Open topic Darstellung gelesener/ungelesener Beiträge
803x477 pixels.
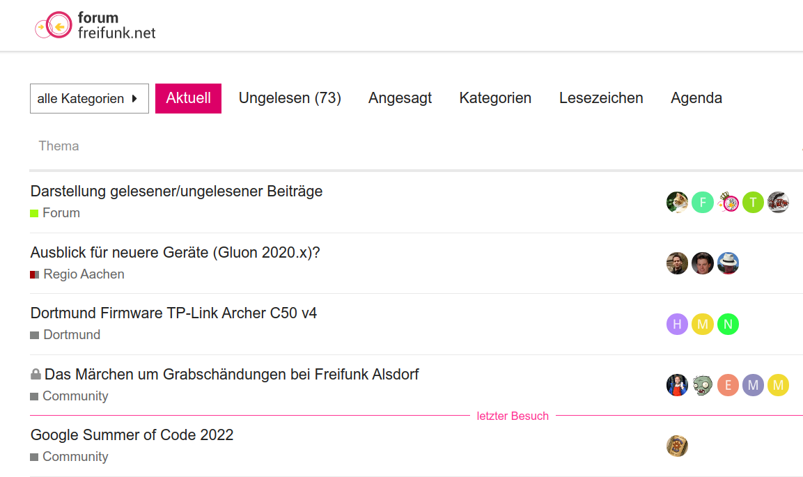177,191
